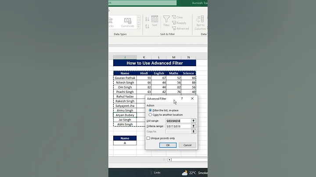Click cell Om Singh

125,87
